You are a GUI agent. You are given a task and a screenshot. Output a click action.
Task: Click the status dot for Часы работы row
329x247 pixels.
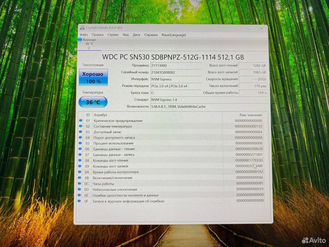81,184
